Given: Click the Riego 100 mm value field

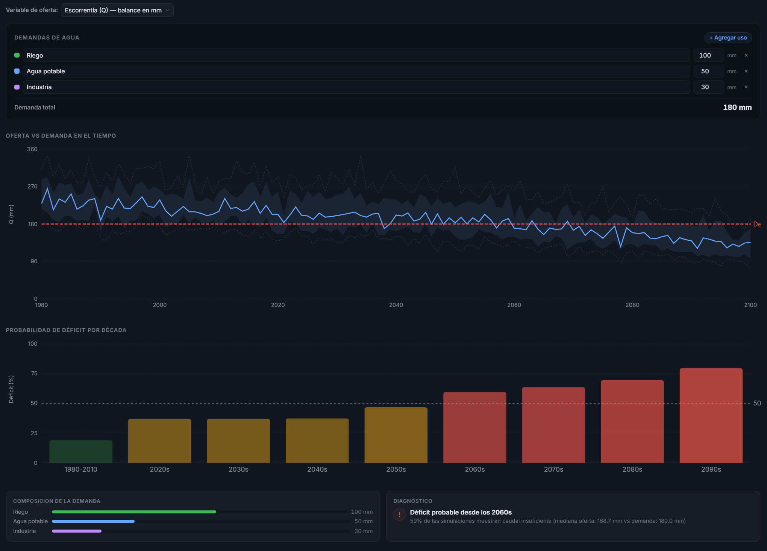Looking at the screenshot, I should click(708, 55).
